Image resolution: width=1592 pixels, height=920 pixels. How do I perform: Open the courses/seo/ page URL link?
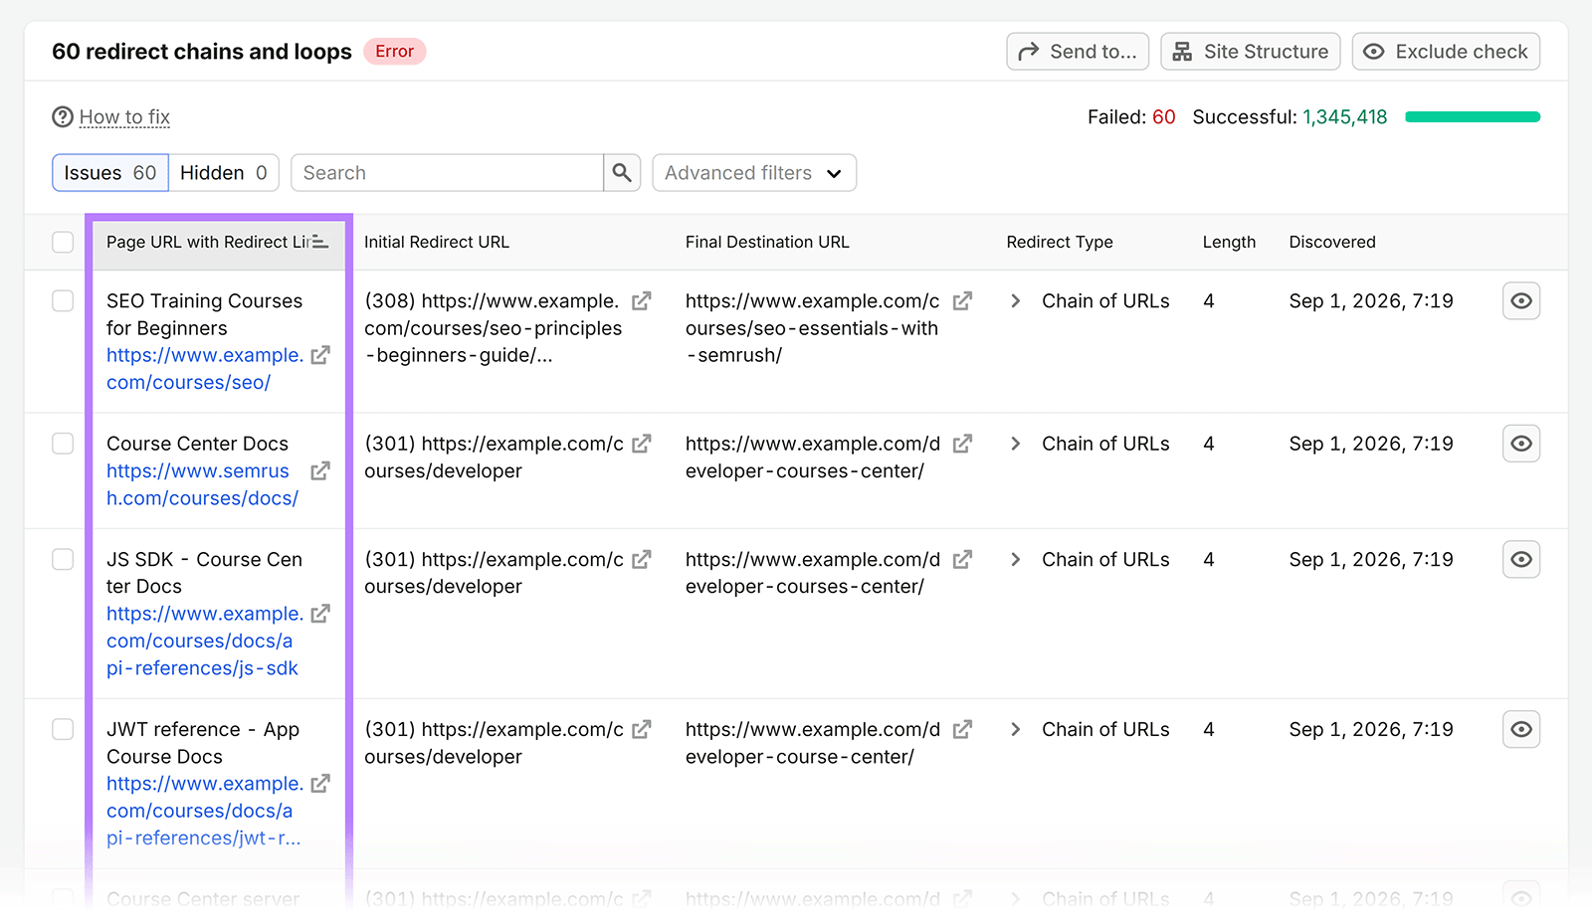(x=204, y=369)
